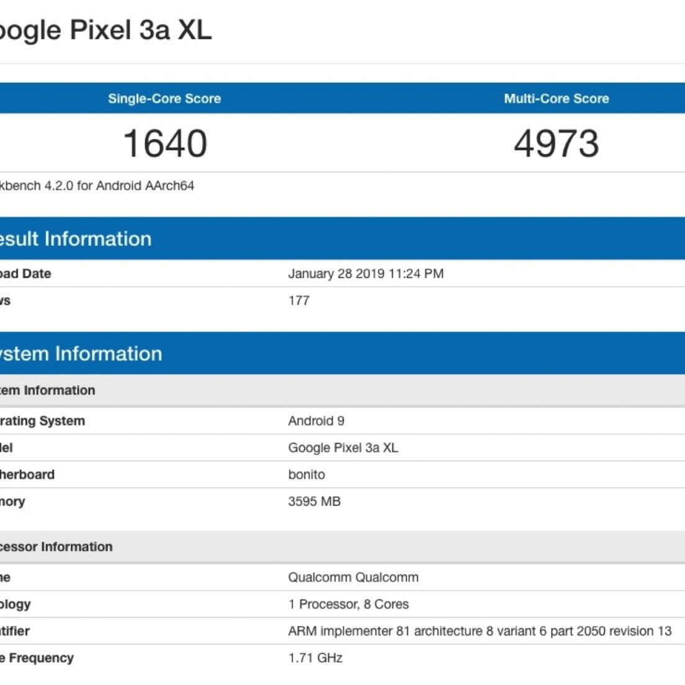The height and width of the screenshot is (685, 685).
Task: Select the Android 9 value
Action: tap(316, 421)
